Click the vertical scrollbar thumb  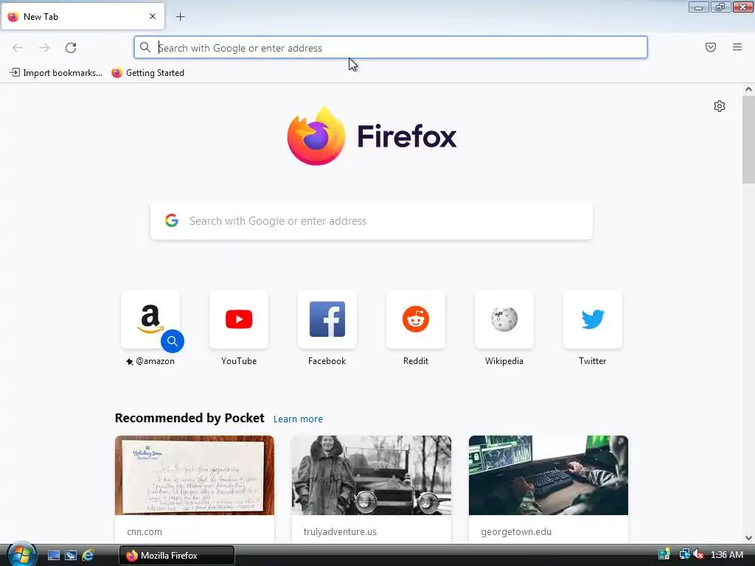point(748,139)
